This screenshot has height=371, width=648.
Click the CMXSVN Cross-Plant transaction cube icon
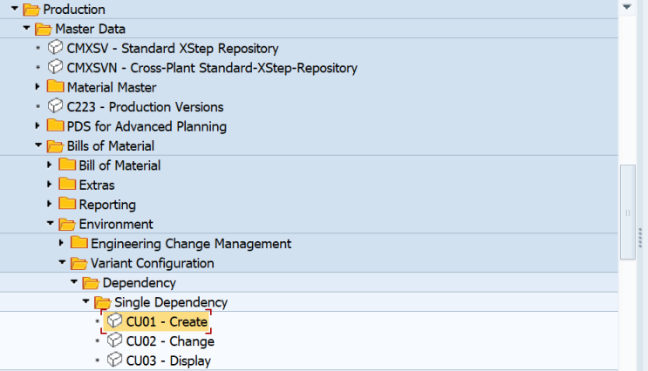(55, 67)
